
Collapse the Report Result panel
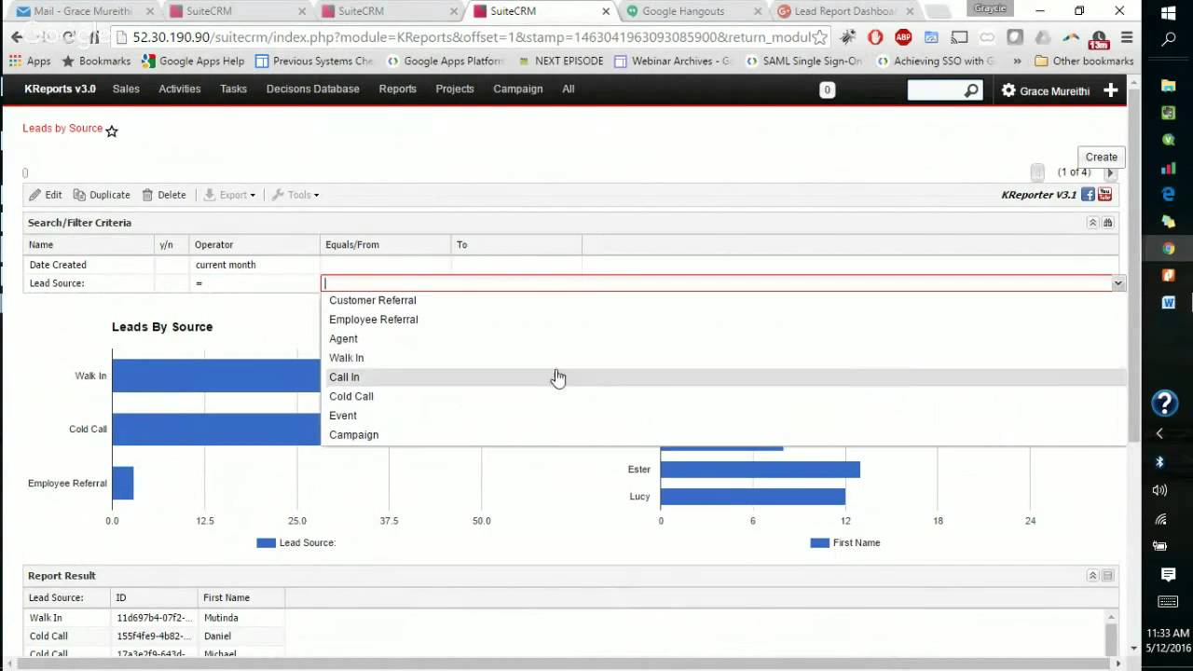point(1092,576)
